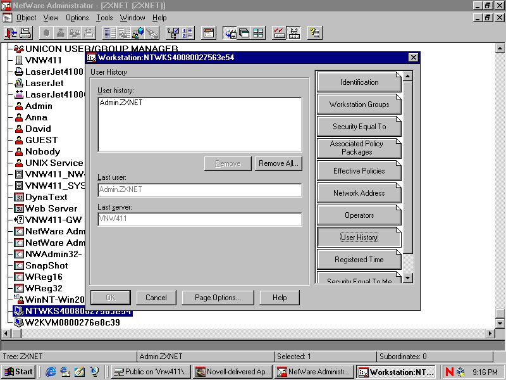The width and height of the screenshot is (506, 380).
Task: Click the Cancel button
Action: 156,298
